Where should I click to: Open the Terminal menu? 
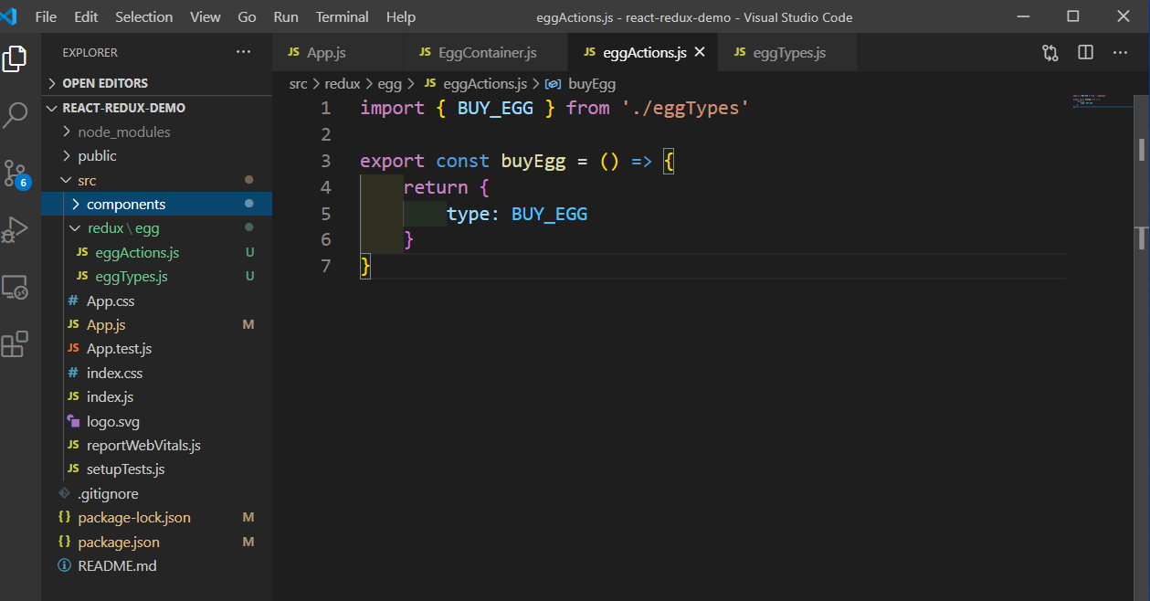[x=343, y=16]
